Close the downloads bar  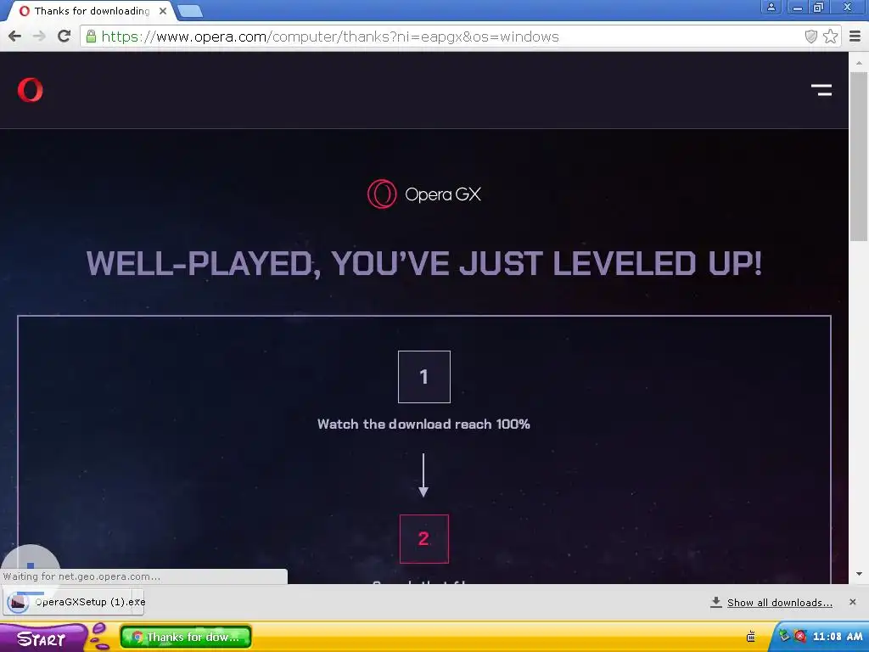[852, 602]
